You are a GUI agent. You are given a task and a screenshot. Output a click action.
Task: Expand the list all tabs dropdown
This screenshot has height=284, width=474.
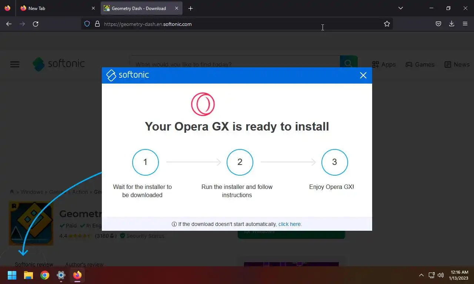[x=400, y=8]
